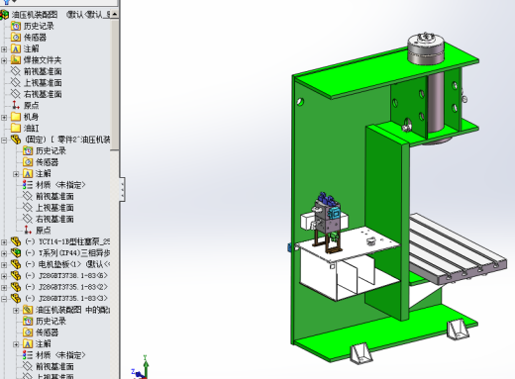Select the Y系列(IP44)三相异步 motor component icon
Screen dimensions: 515x379
pyautogui.click(x=16, y=252)
